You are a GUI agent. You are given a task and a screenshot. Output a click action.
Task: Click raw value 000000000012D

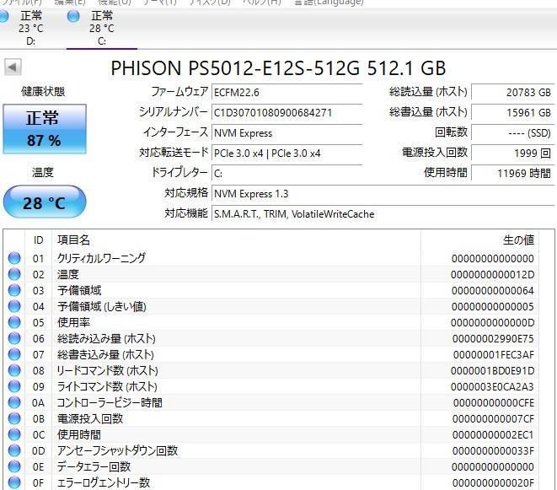pos(492,274)
